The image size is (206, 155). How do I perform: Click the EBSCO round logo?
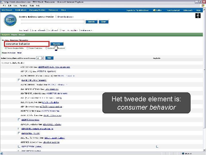point(10,20)
